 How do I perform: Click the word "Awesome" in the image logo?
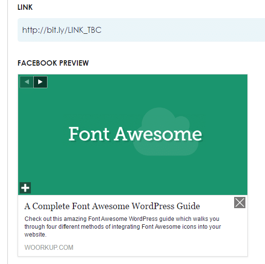pyautogui.click(x=158, y=134)
